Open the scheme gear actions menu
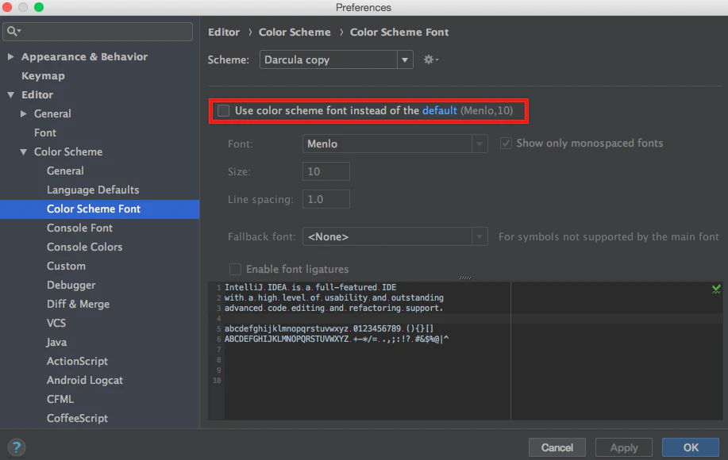Viewport: 728px width, 460px height. (x=430, y=59)
